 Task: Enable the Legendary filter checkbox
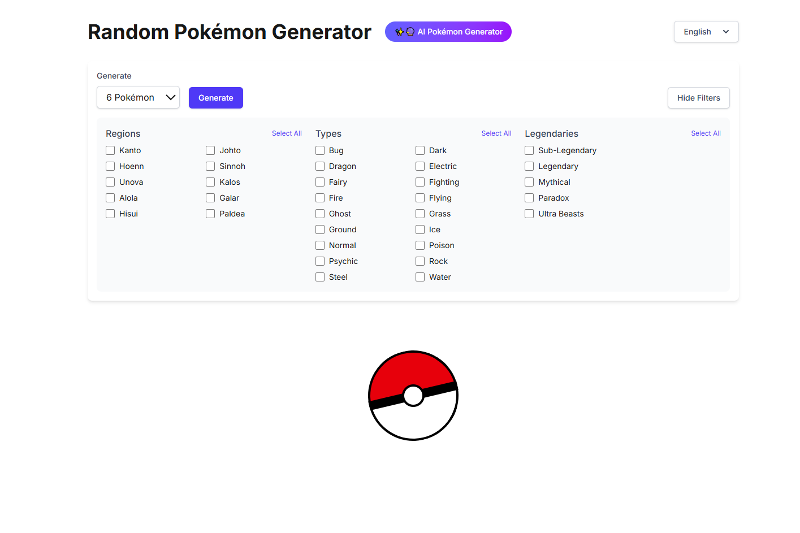coord(529,166)
